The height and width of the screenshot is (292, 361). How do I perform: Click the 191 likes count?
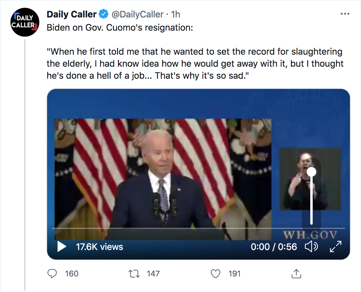[234, 273]
